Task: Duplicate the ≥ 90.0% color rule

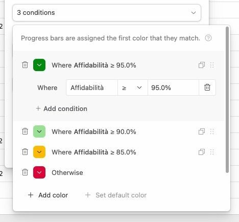Action: pyautogui.click(x=202, y=131)
